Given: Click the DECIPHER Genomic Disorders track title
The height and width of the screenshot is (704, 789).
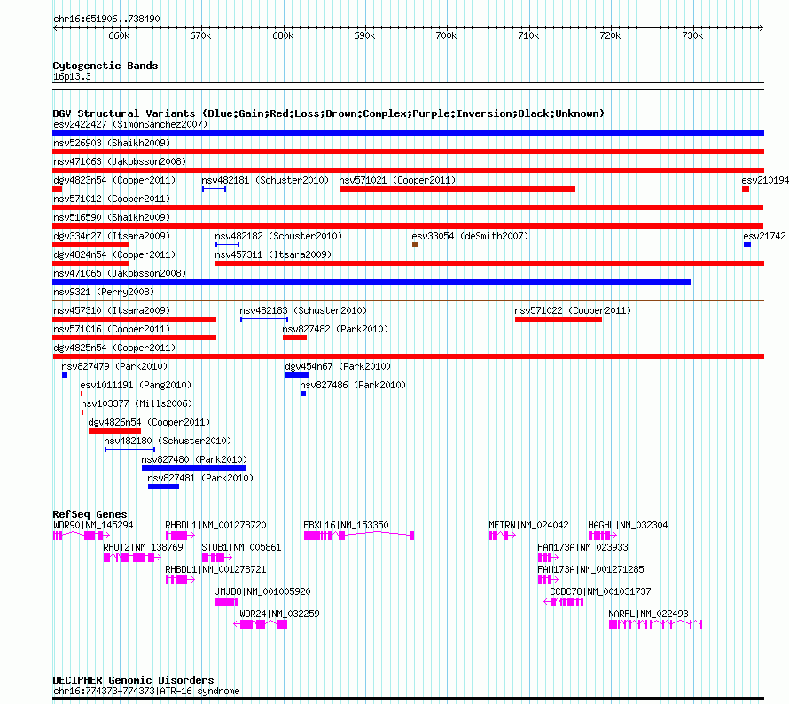Looking at the screenshot, I should 133,680.
